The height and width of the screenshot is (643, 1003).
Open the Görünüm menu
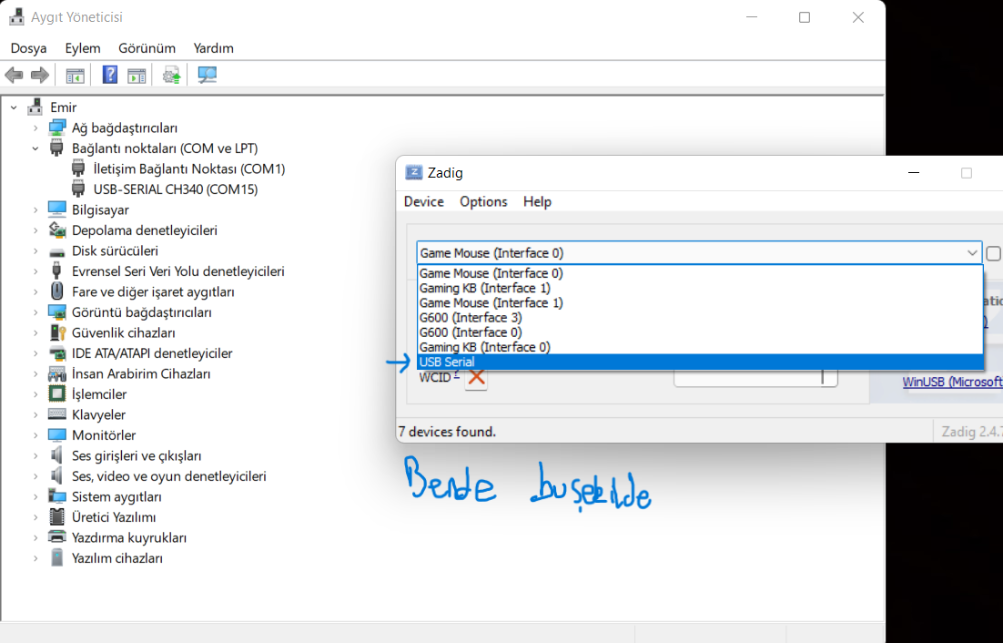147,48
